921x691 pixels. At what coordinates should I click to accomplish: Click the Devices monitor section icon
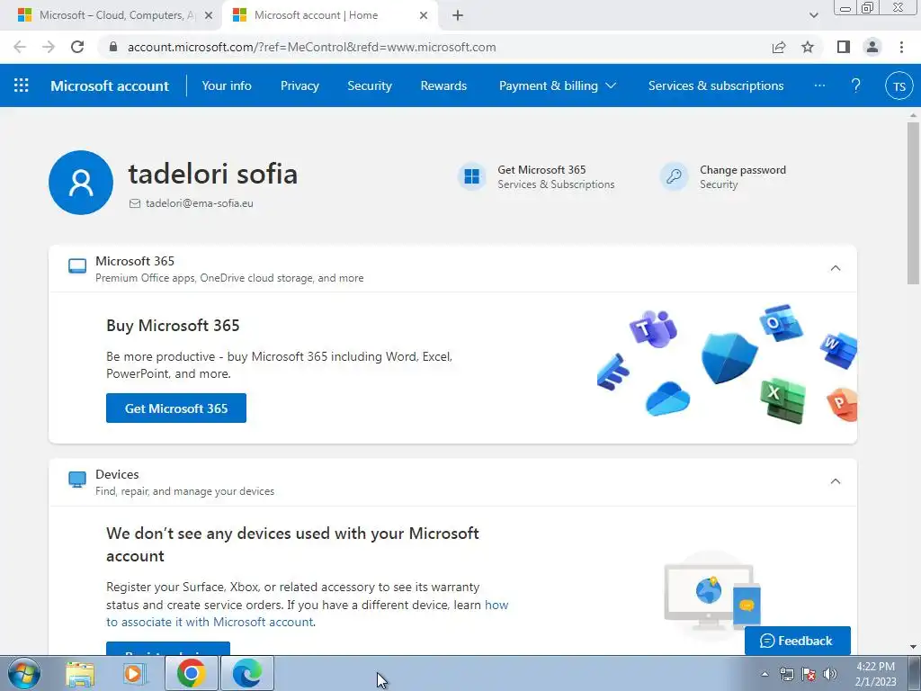[x=77, y=480]
